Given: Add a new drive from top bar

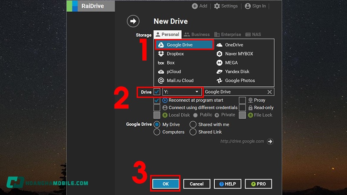Looking at the screenshot, I should [x=200, y=6].
